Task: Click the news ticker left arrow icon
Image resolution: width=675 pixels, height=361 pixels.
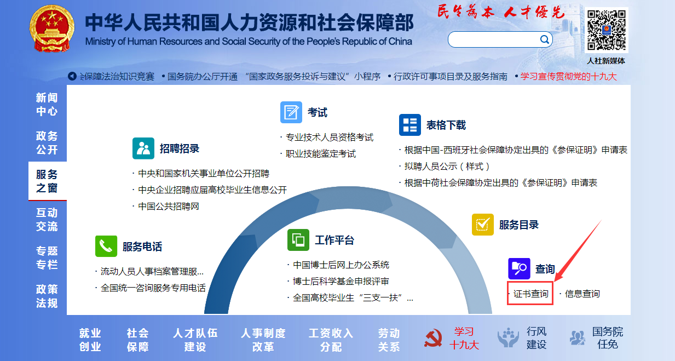Action: pyautogui.click(x=72, y=77)
